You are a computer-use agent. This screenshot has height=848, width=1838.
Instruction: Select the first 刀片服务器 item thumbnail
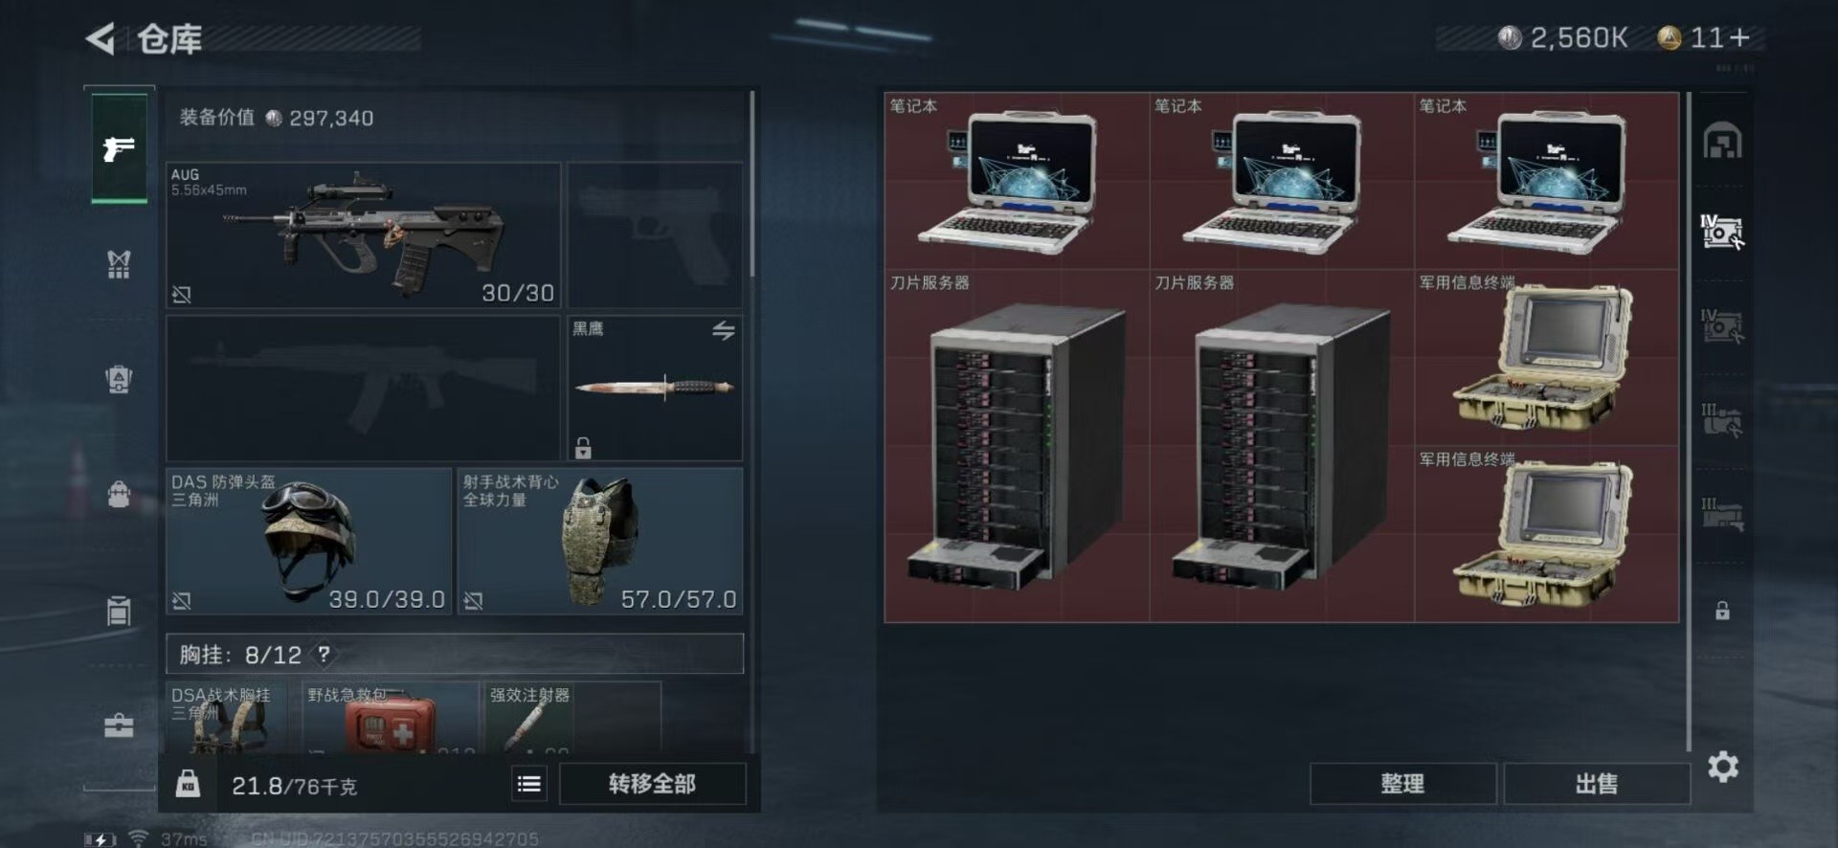point(1017,446)
